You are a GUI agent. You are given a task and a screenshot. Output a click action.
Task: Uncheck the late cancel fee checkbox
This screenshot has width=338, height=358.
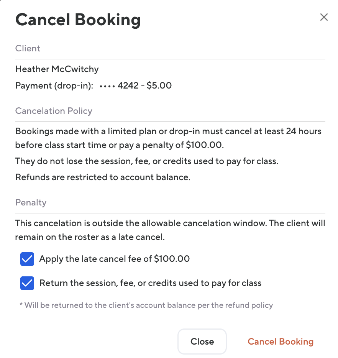click(x=27, y=259)
